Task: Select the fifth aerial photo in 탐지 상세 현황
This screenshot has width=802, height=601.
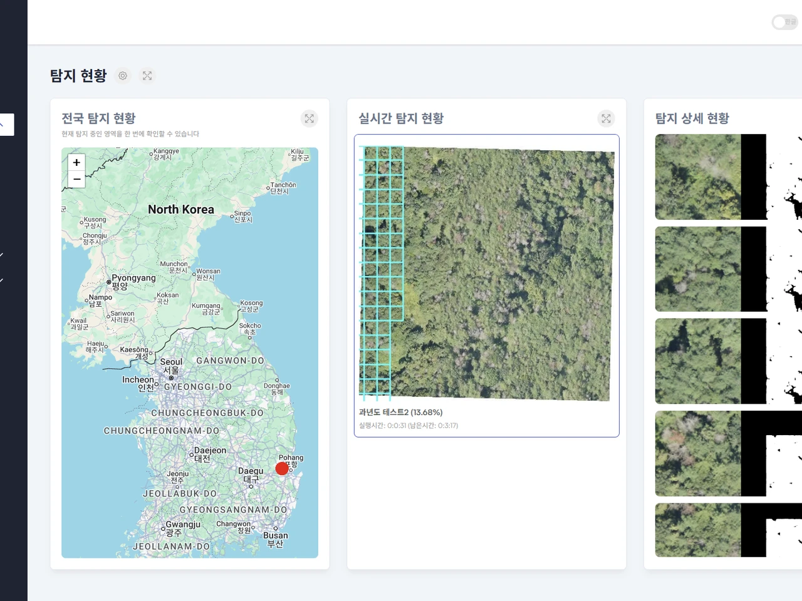Action: [698, 530]
